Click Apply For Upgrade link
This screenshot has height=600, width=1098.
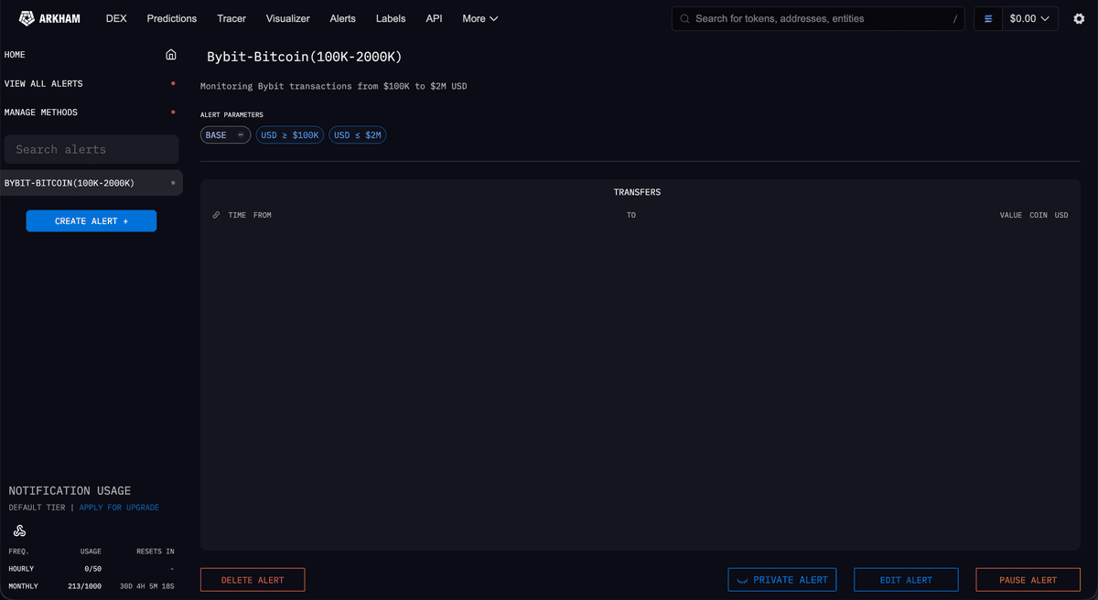point(119,508)
